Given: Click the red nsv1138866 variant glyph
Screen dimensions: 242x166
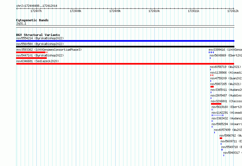Looking at the screenshot, I should pyautogui.click(x=212, y=75).
